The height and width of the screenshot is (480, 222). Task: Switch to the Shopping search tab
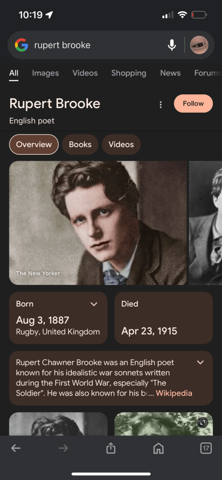[x=129, y=73]
